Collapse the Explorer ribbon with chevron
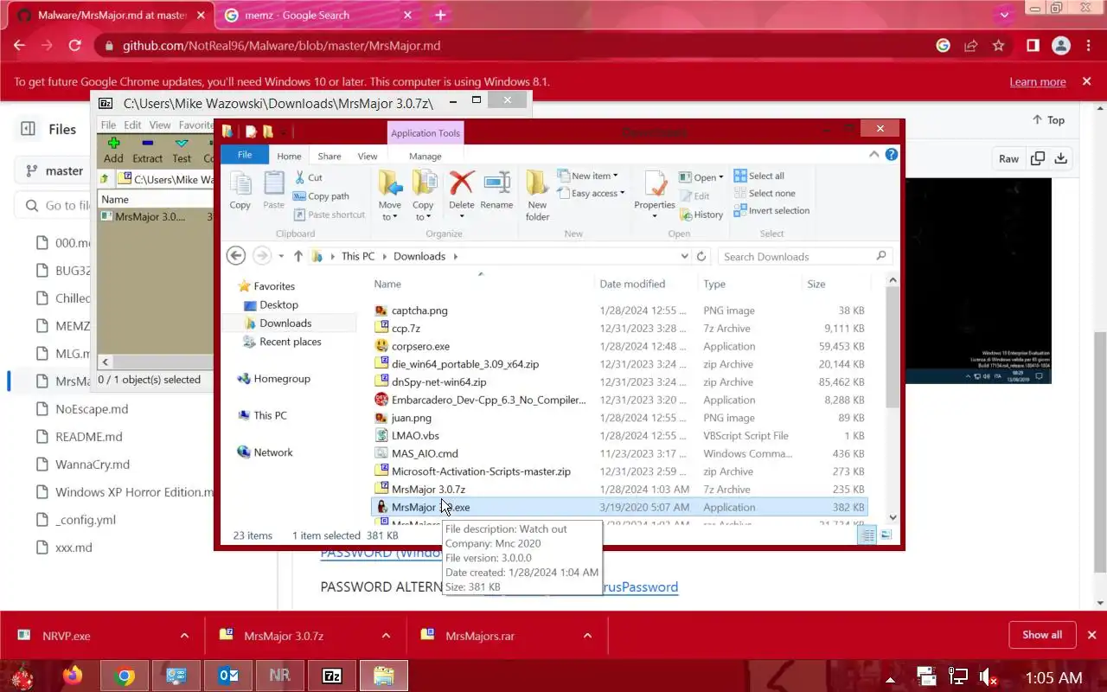Image resolution: width=1107 pixels, height=692 pixels. [874, 155]
